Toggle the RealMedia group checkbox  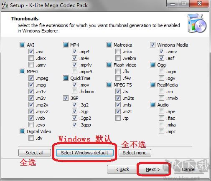(153, 85)
